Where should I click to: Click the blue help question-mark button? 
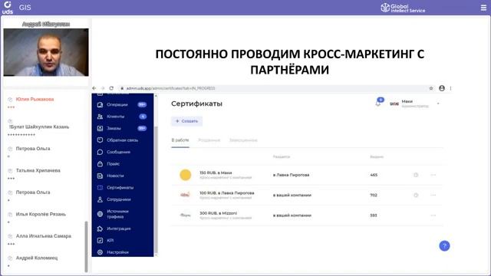tap(444, 245)
